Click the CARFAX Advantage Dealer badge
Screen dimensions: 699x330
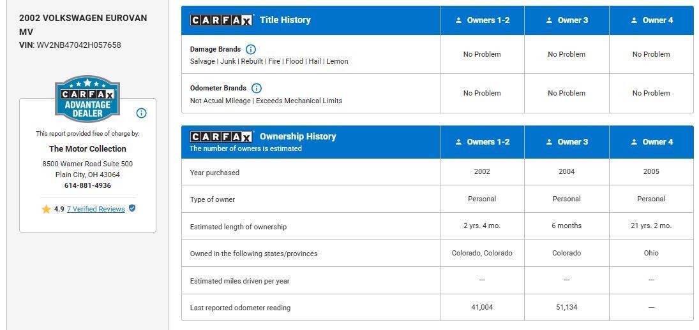click(x=87, y=98)
